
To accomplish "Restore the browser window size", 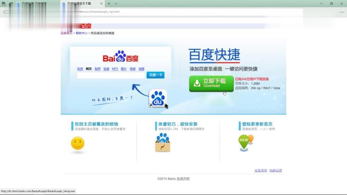I will [x=331, y=4].
